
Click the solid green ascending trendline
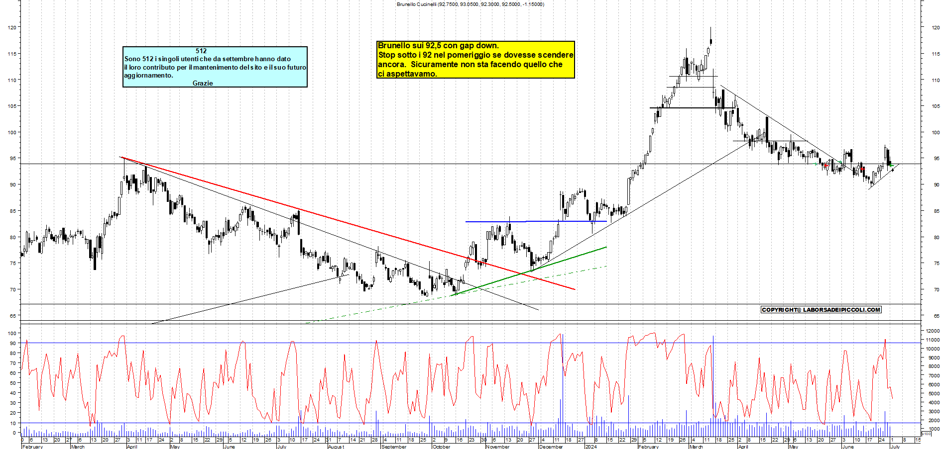[529, 271]
